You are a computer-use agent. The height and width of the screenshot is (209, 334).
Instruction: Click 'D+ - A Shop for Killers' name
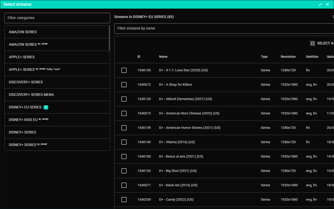tap(175, 85)
